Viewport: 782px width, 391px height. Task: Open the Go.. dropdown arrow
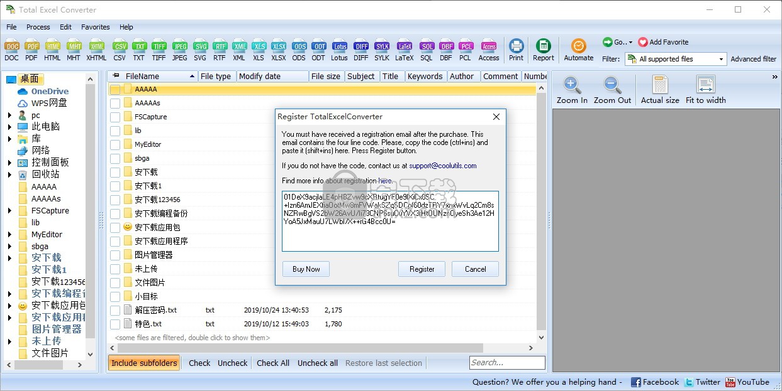pyautogui.click(x=630, y=42)
